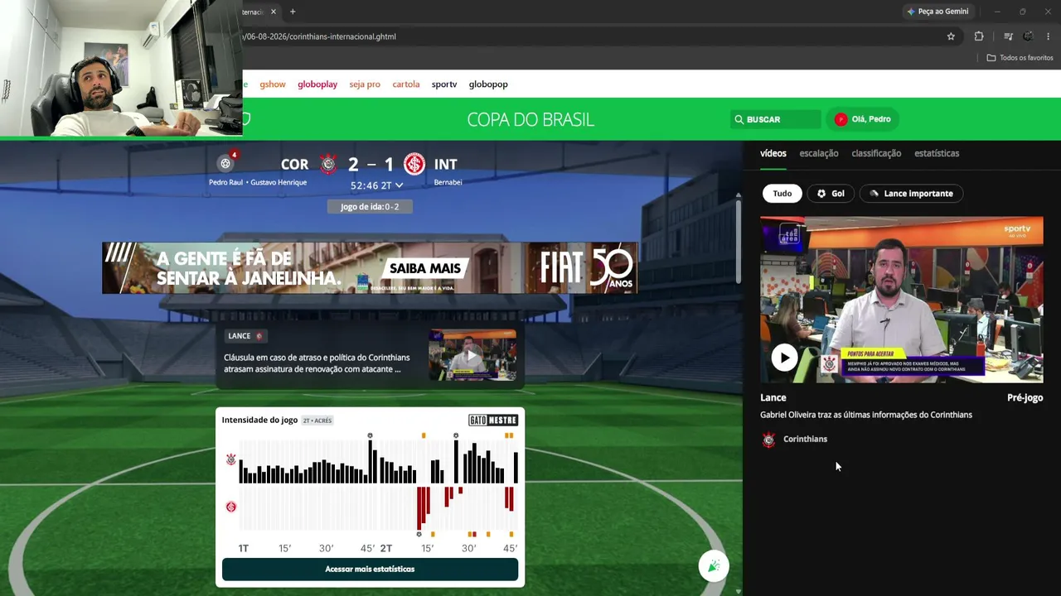
Task: Go to the globoplay link
Action: pyautogui.click(x=317, y=84)
